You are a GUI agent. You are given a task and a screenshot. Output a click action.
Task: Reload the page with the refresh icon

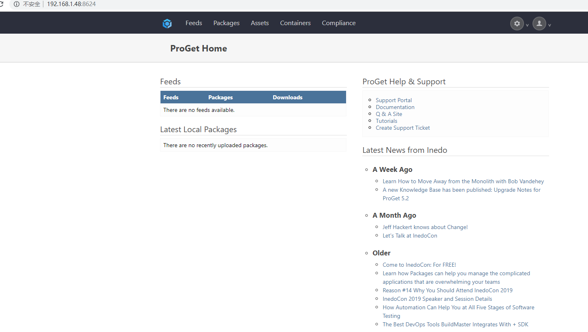pyautogui.click(x=2, y=4)
